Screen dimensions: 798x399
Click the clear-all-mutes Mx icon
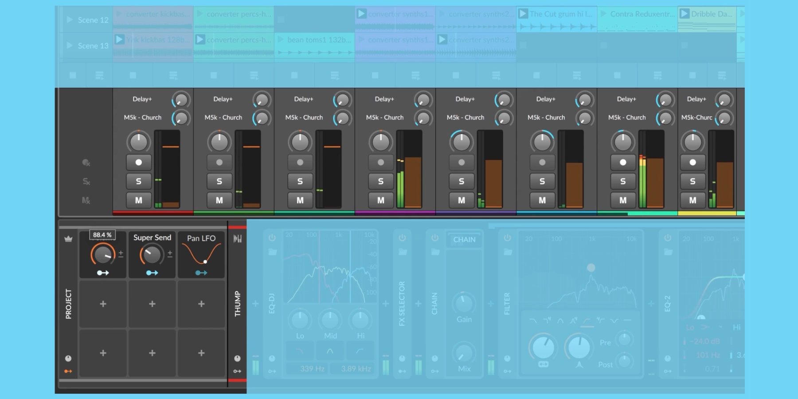86,200
